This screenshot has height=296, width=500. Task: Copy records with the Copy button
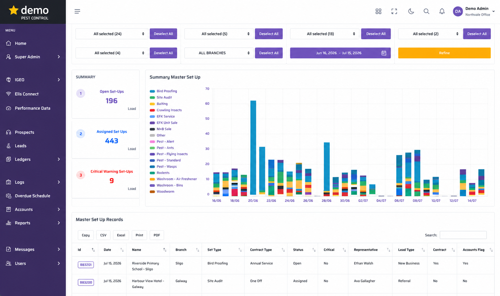tap(86, 235)
